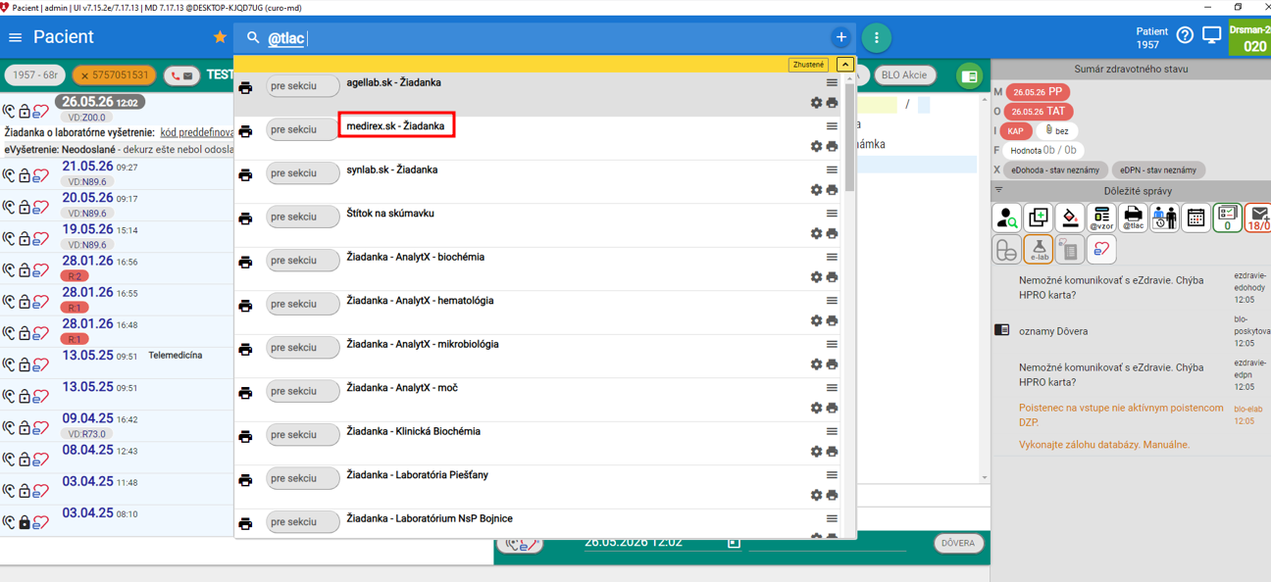The height and width of the screenshot is (582, 1271).
Task: Click the BLO Akcie button
Action: (904, 75)
